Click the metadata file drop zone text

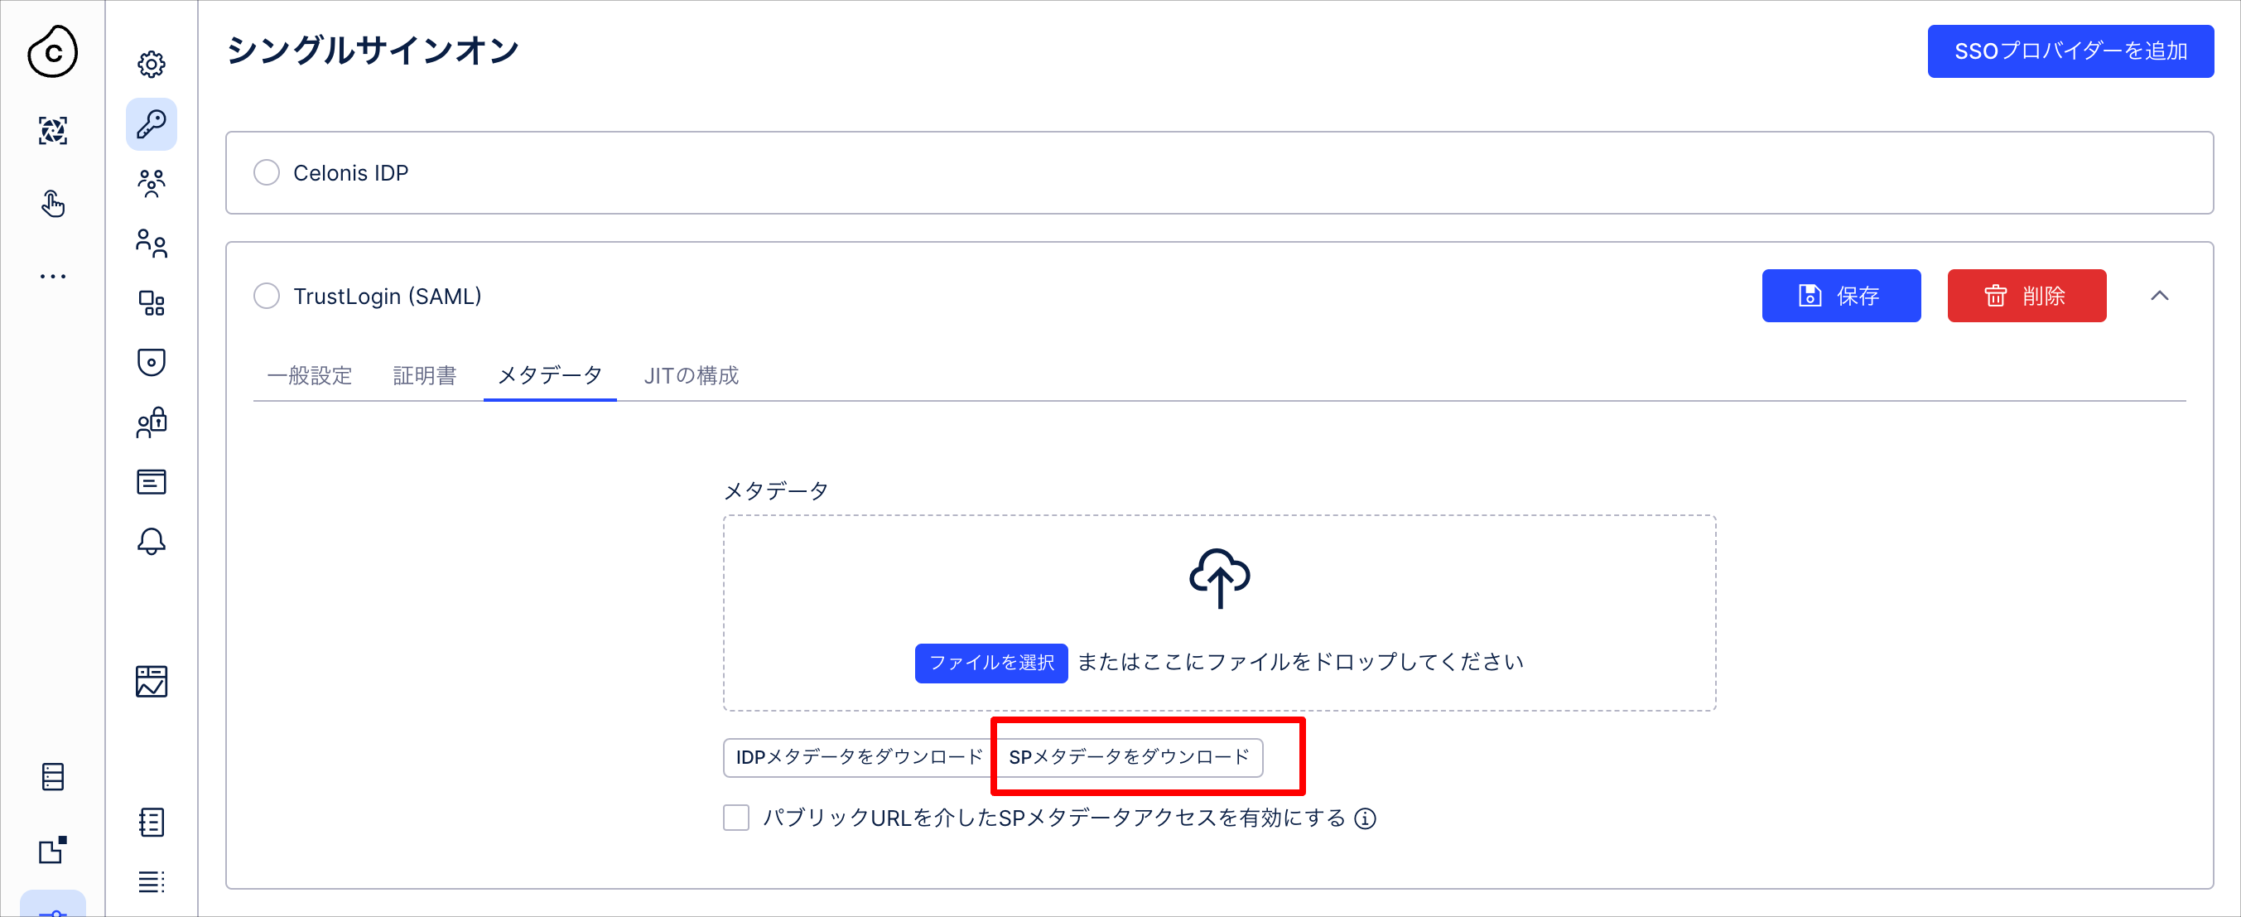pos(1299,662)
